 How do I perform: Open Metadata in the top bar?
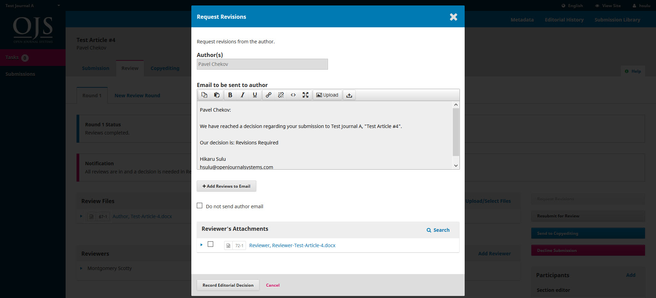(522, 20)
